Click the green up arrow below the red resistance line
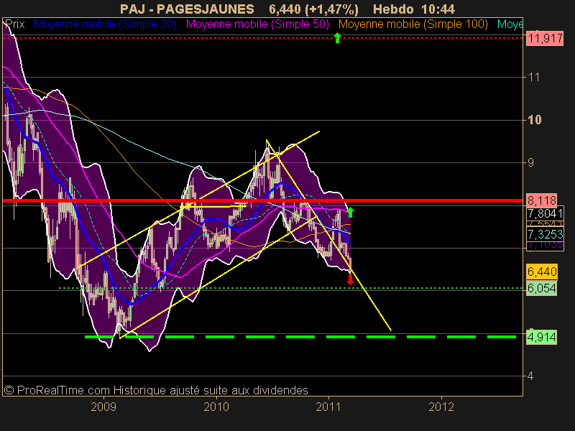Viewport: 575px width, 431px height. [x=351, y=212]
